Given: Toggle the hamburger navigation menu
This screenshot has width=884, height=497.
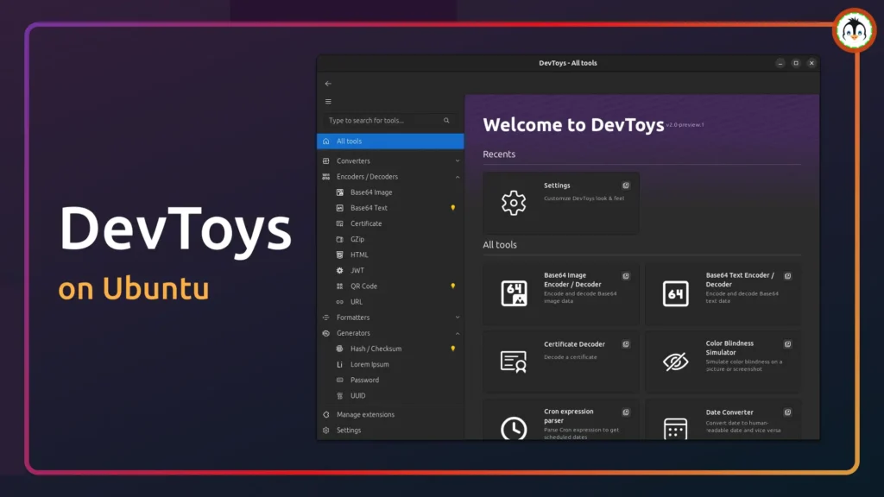Looking at the screenshot, I should (328, 101).
